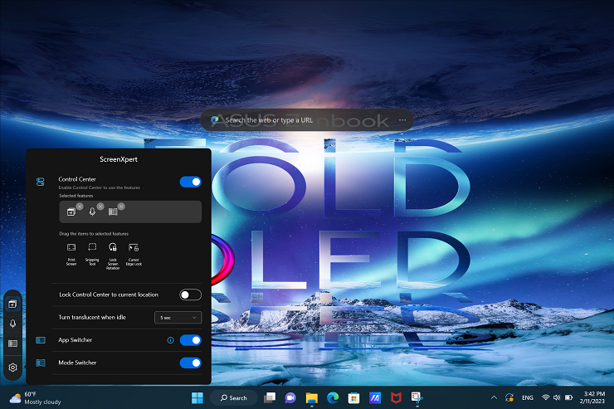Image resolution: width=614 pixels, height=409 pixels.
Task: Click the App Switcher section icon
Action: tap(41, 340)
